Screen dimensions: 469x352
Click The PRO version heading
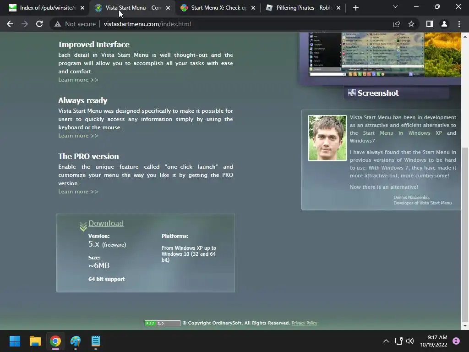[x=88, y=157]
